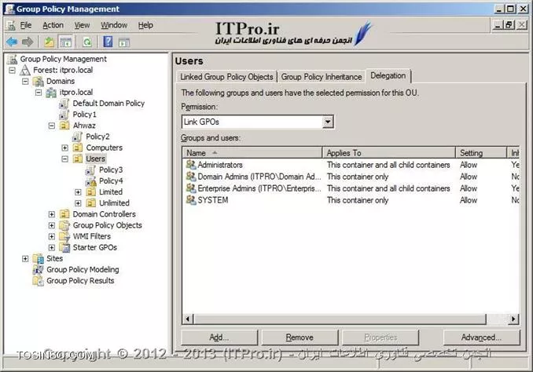Click the Unlimited OU folder icon
Image resolution: width=533 pixels, height=372 pixels.
point(90,203)
